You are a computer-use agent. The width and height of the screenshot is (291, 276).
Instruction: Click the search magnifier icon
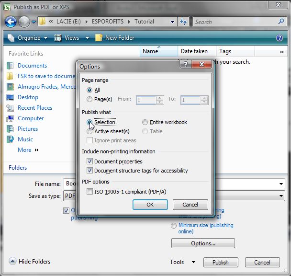pos(281,22)
